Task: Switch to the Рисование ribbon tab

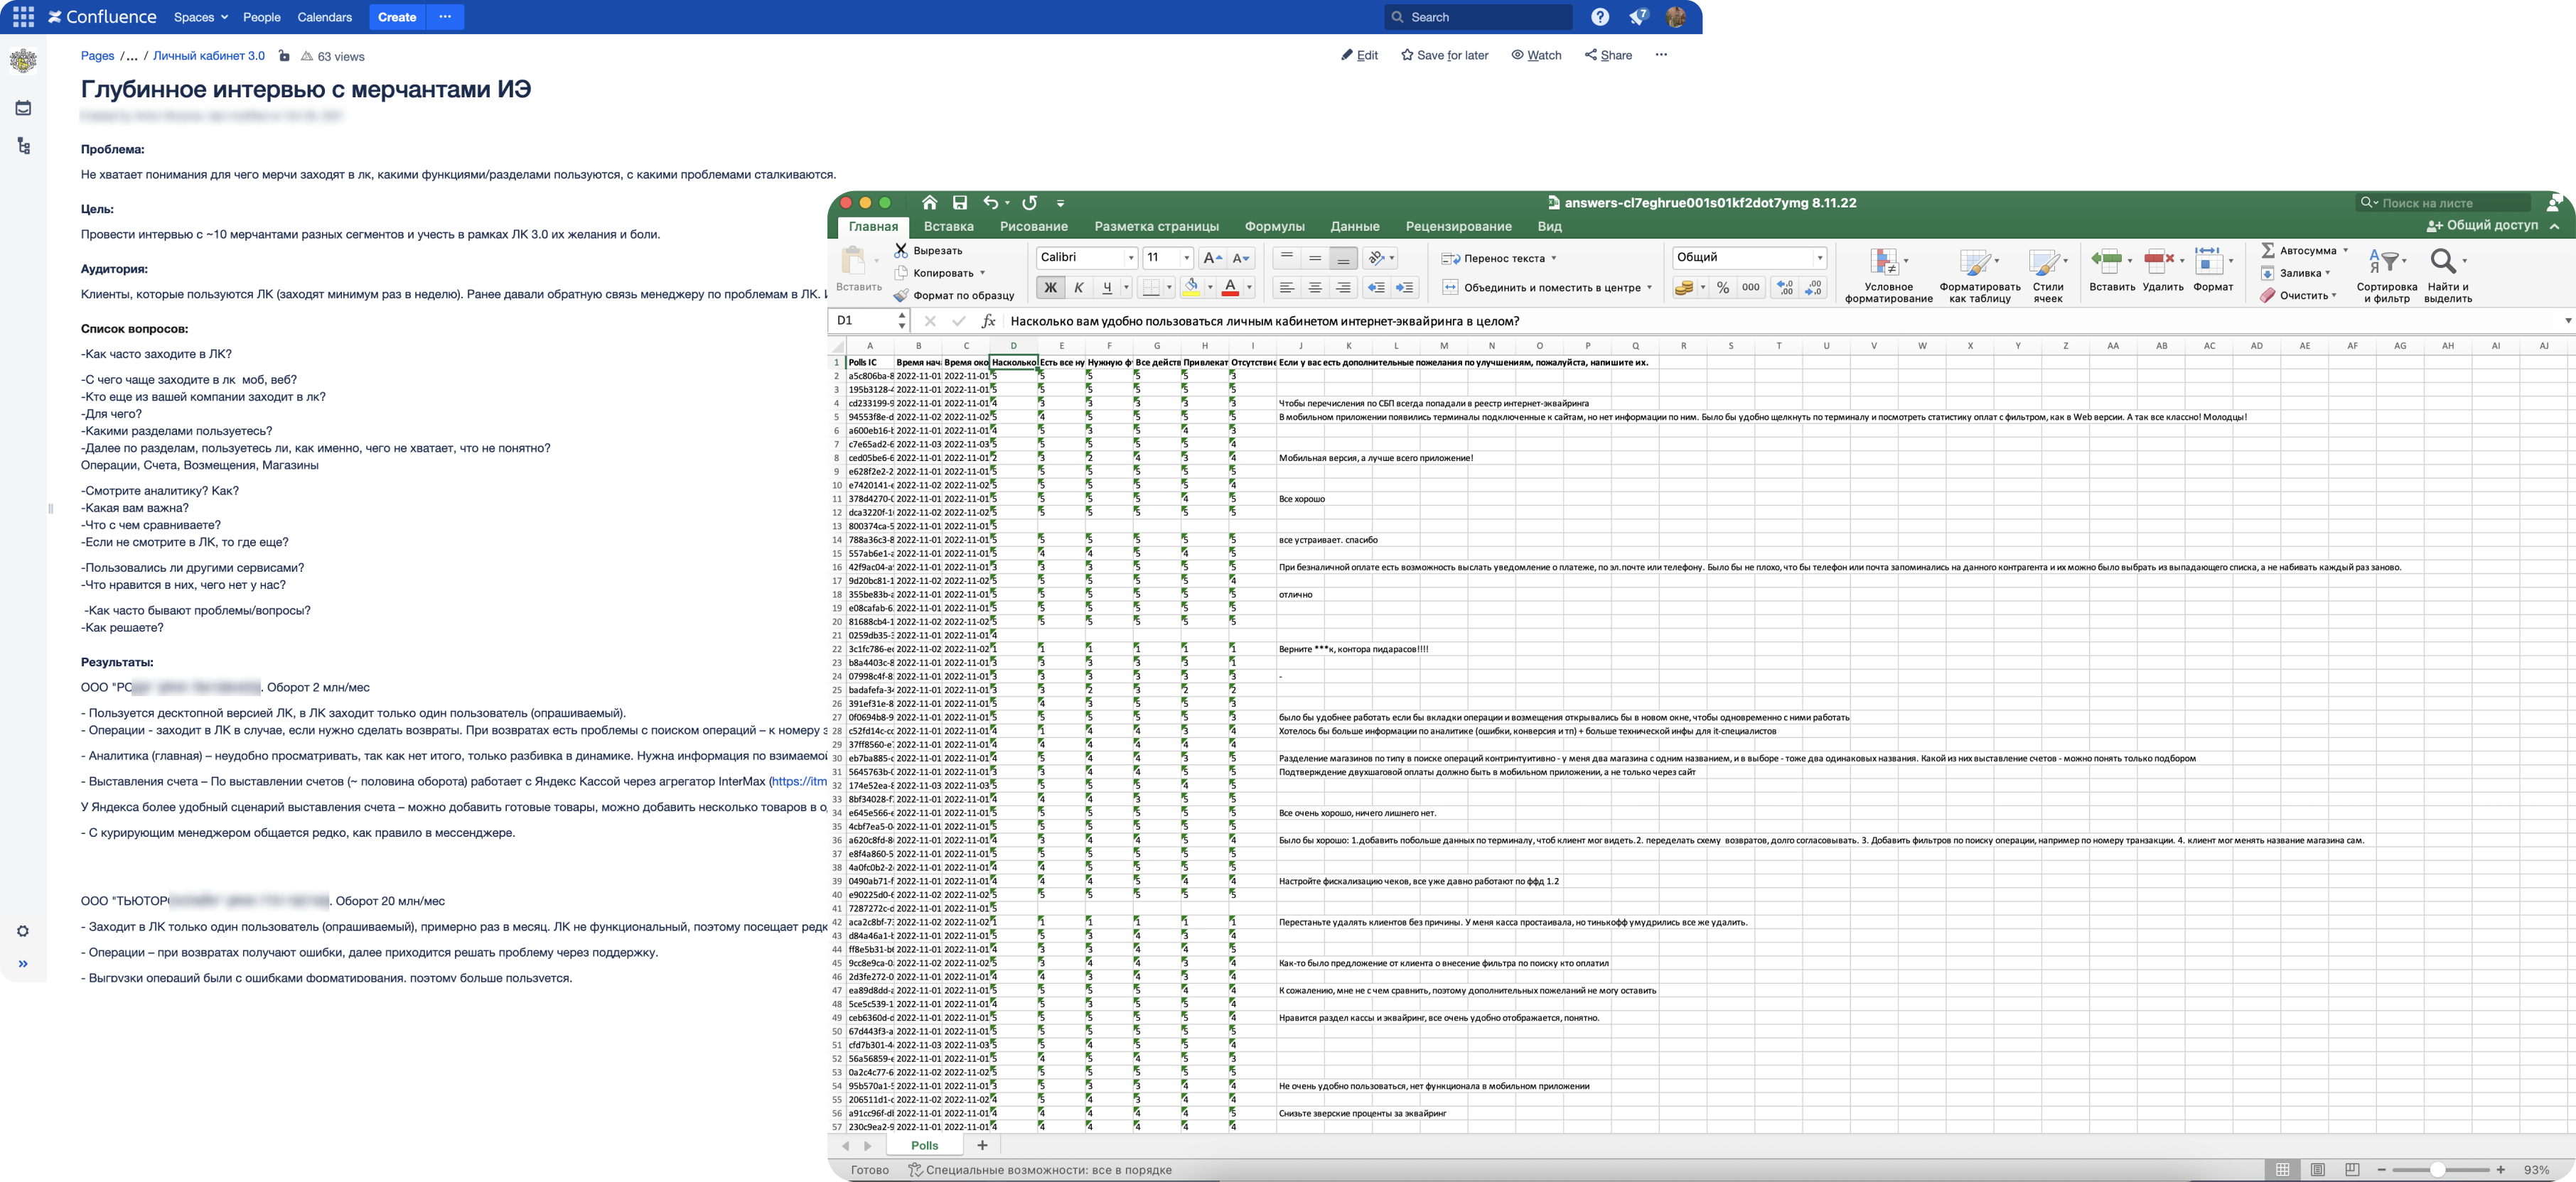Action: pos(1033,227)
